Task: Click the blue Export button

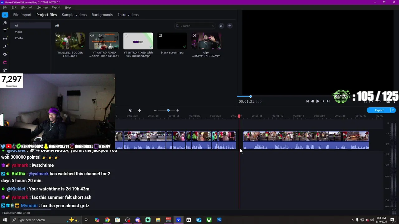Action: click(x=379, y=110)
